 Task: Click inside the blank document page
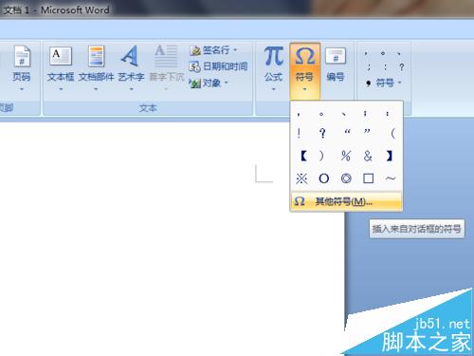click(142, 237)
